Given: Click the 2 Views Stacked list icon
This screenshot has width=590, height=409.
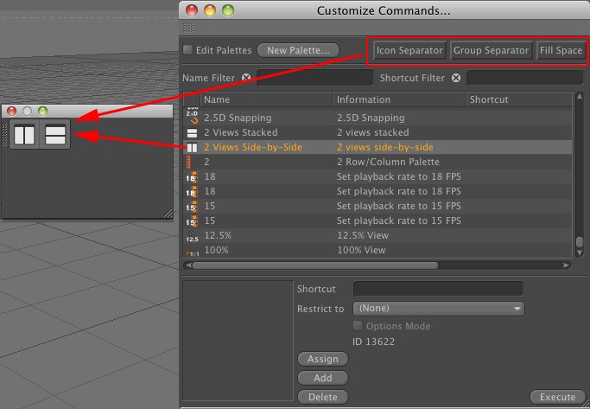Looking at the screenshot, I should click(x=192, y=132).
